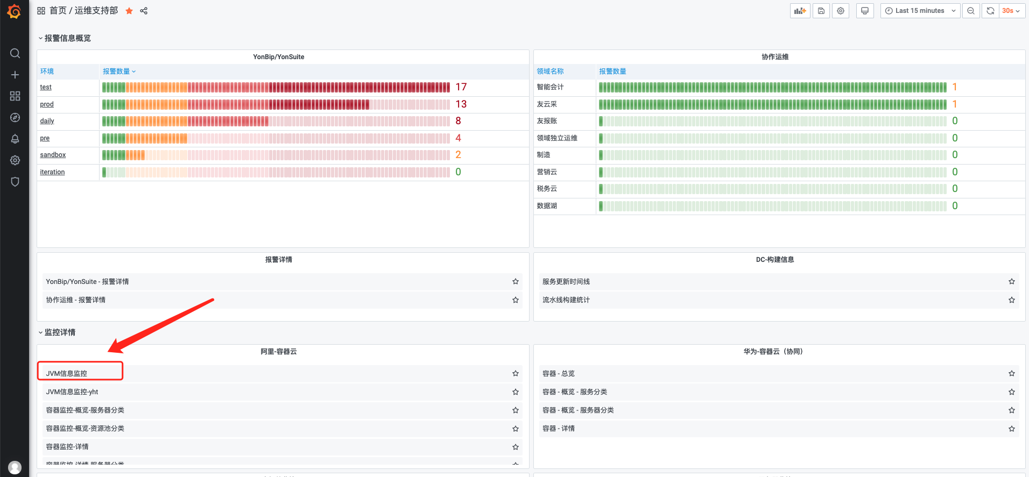This screenshot has width=1029, height=477.
Task: Sort by 报警数量 in 协作运维 table
Action: (x=612, y=71)
